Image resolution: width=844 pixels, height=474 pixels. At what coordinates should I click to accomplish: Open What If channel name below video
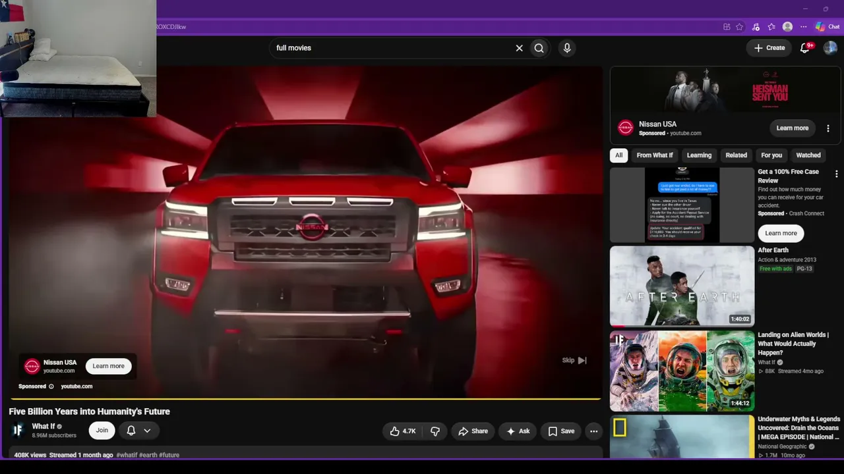(x=44, y=427)
